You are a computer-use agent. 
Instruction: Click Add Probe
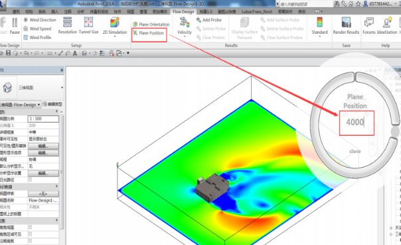click(209, 20)
